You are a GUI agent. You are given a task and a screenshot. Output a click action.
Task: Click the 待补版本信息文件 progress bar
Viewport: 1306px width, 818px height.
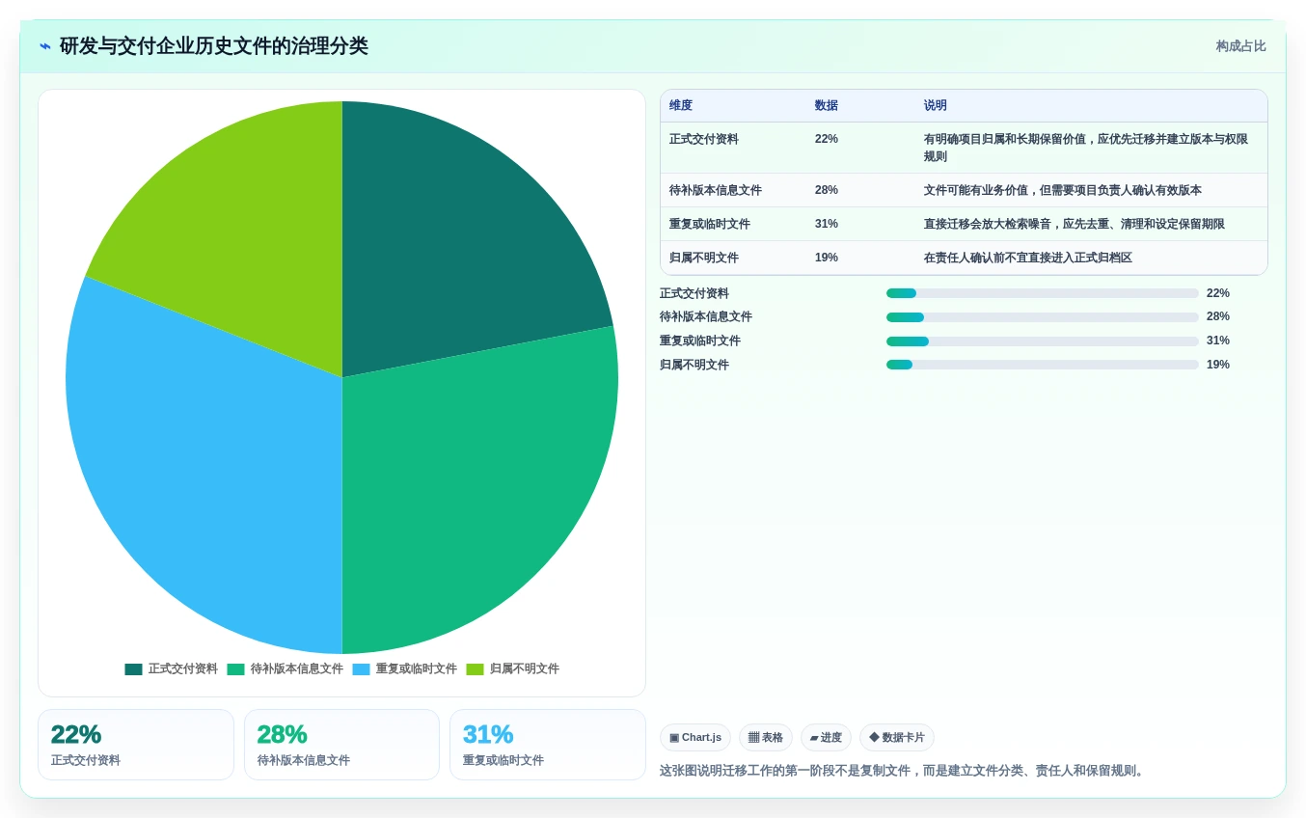pyautogui.click(x=1043, y=317)
